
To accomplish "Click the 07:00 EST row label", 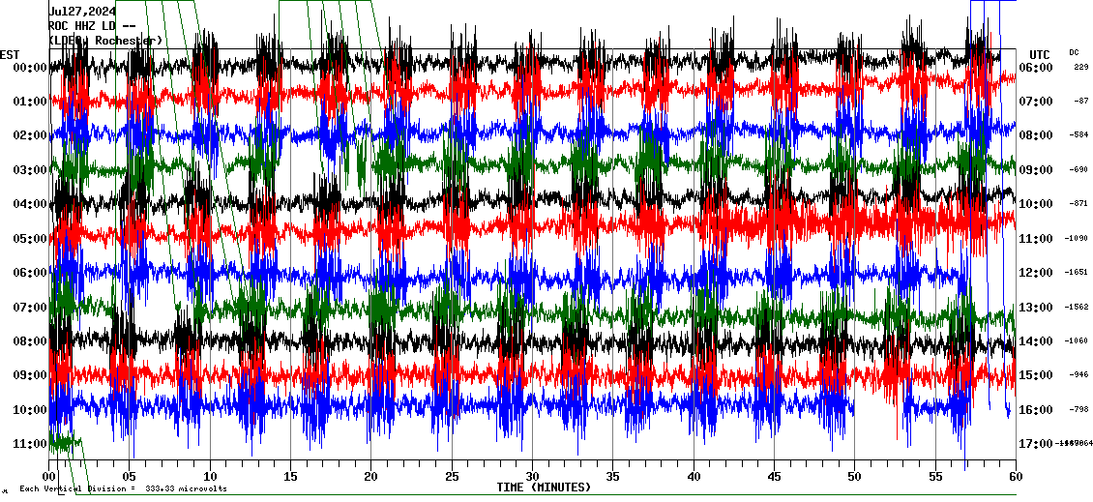I will [31, 308].
